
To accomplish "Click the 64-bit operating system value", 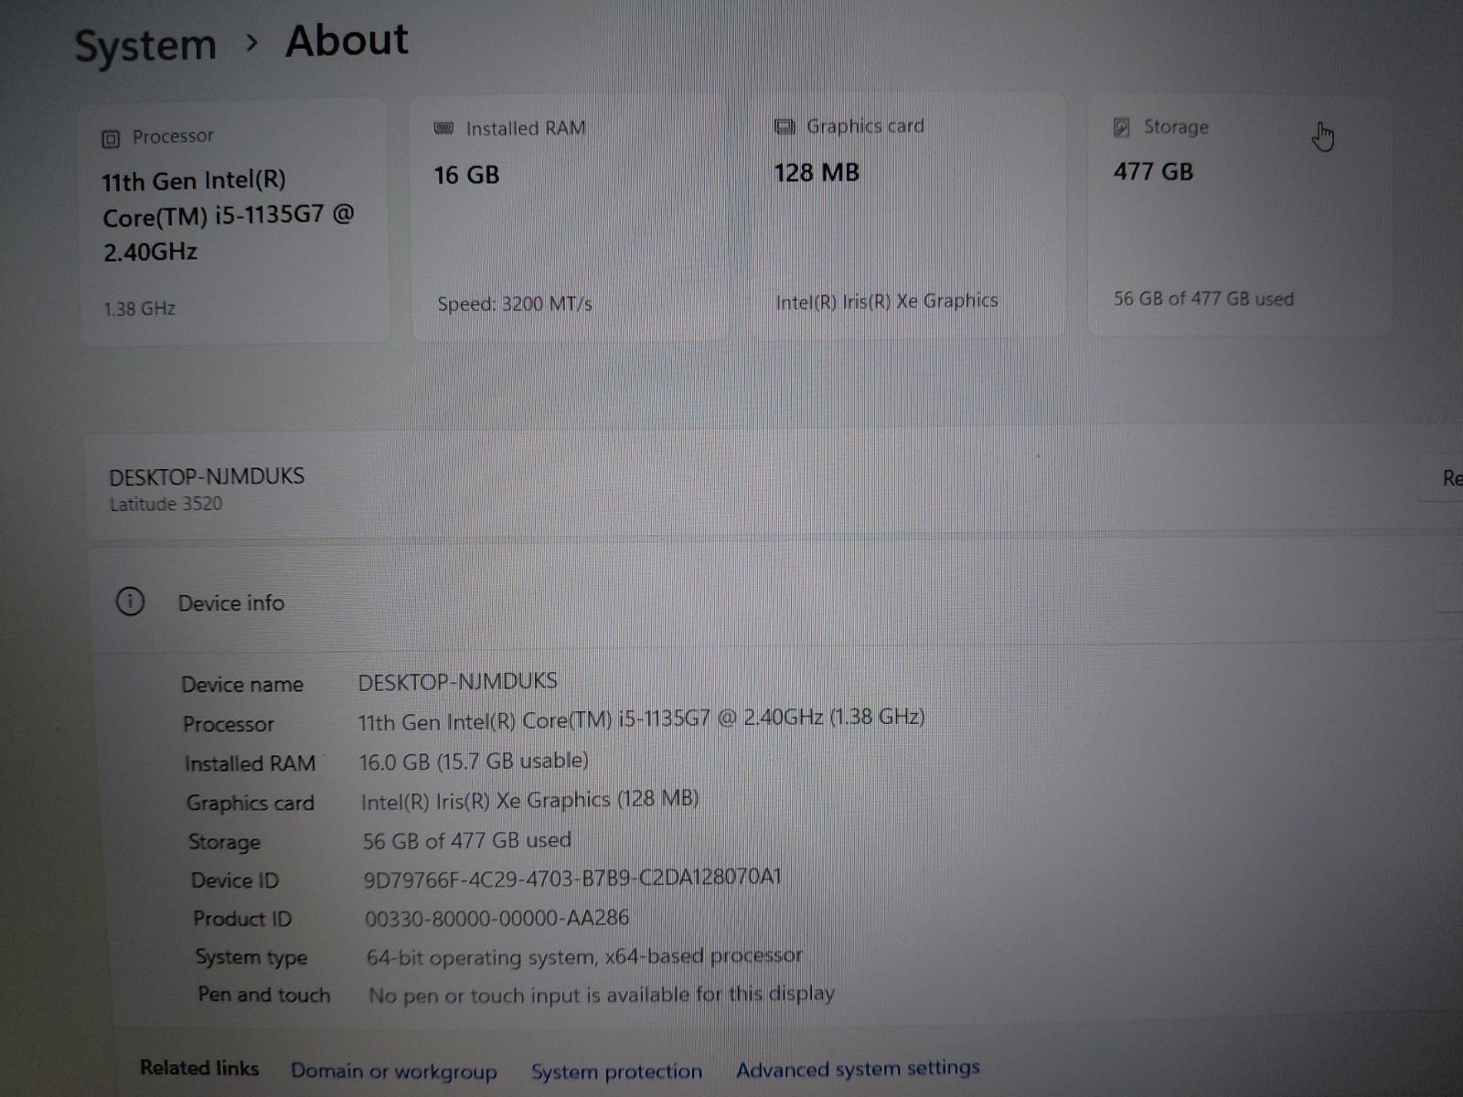I will [x=584, y=956].
